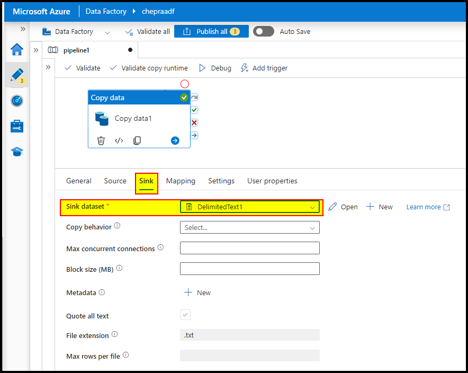The height and width of the screenshot is (373, 468).
Task: Open the Manage toolbox icon
Action: coord(17,126)
